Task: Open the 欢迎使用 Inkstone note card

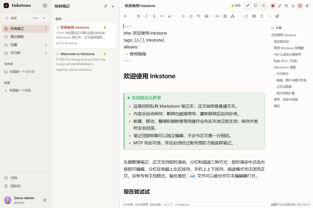Action: tap(85, 35)
